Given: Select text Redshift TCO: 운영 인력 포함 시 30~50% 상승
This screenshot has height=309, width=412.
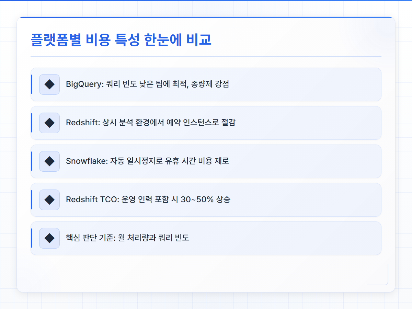Looking at the screenshot, I should [x=148, y=200].
